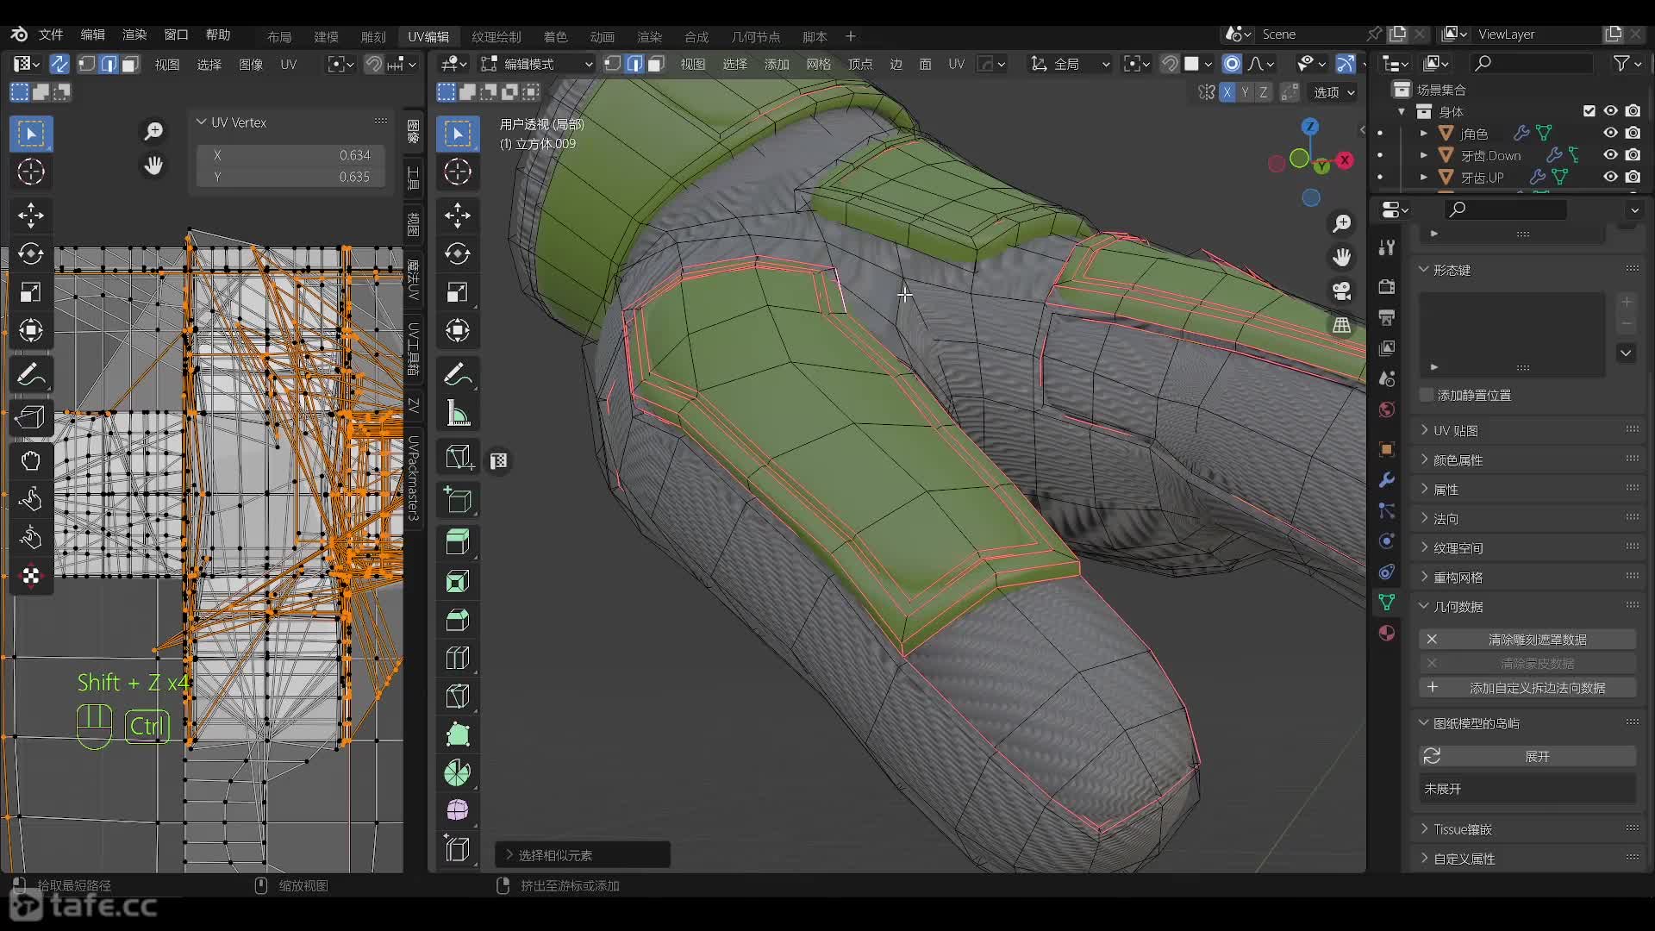Select the Rotate tool in 3D viewport toolbar
This screenshot has width=1655, height=931.
pyautogui.click(x=458, y=253)
